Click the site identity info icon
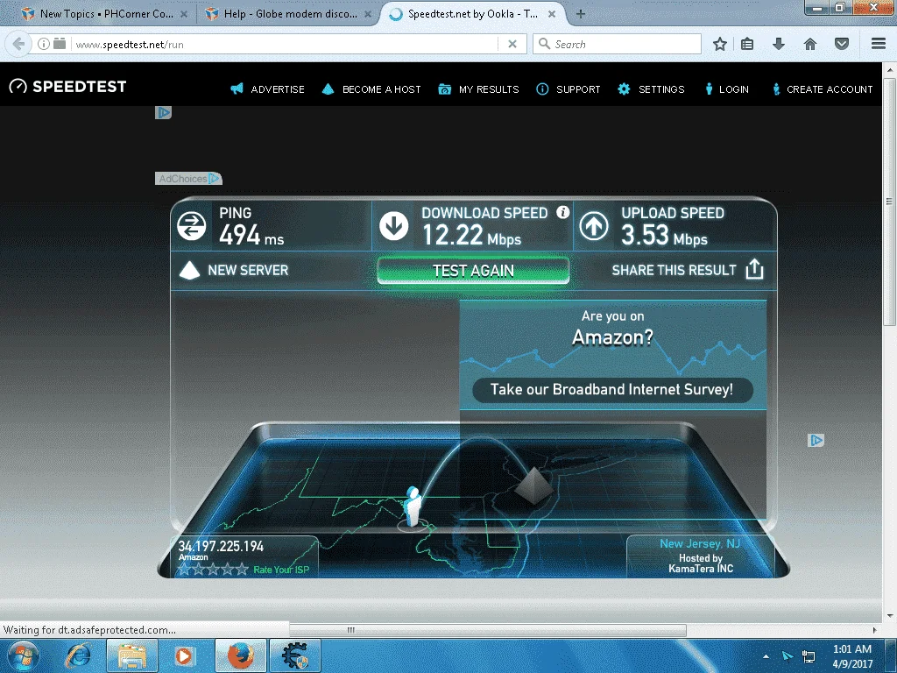Screen dimensions: 897x673 (x=44, y=44)
